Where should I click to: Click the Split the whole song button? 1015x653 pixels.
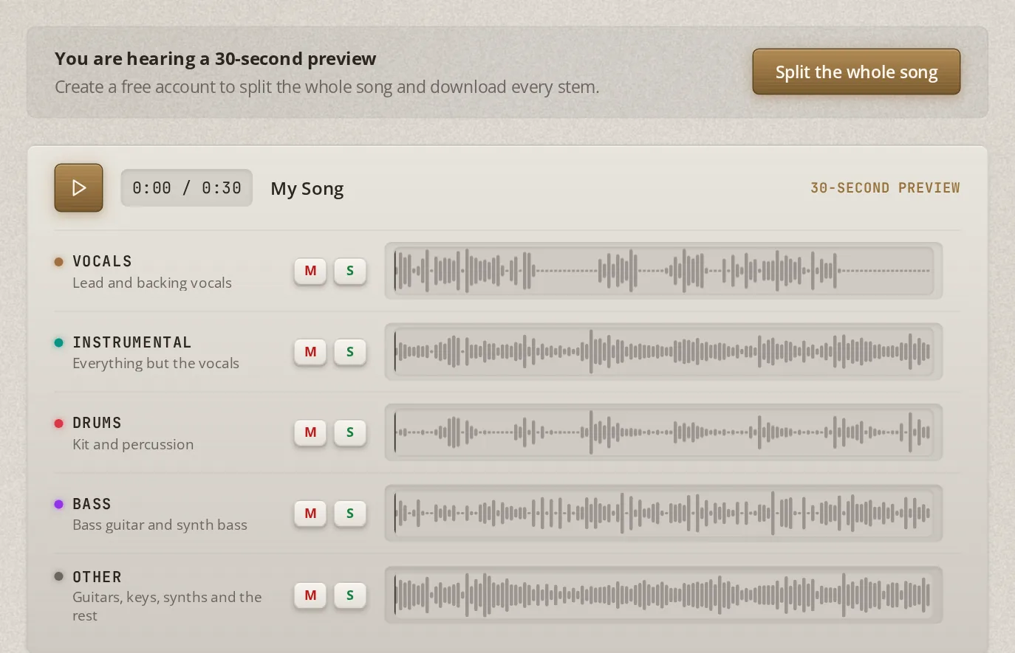click(x=856, y=72)
